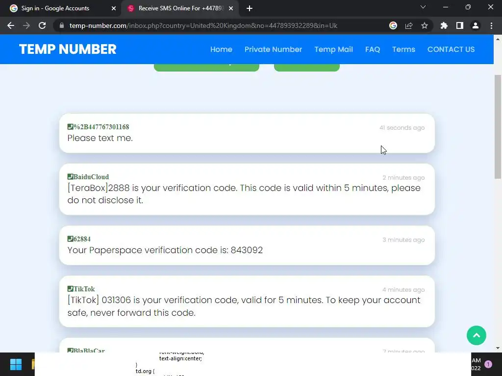Click the phone icon beside 62884
The image size is (502, 376).
(x=70, y=238)
